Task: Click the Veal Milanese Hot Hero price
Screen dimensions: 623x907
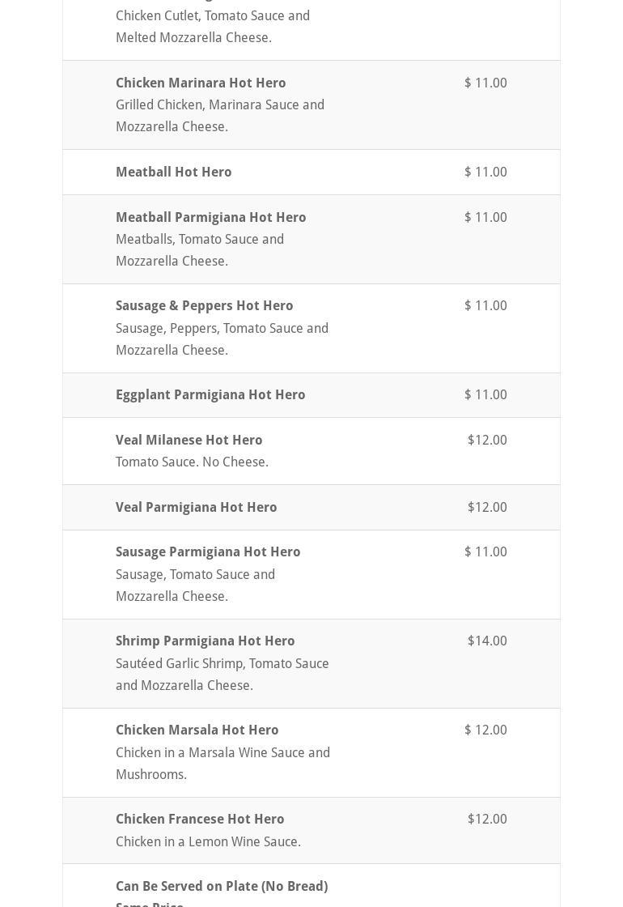Action: tap(486, 440)
